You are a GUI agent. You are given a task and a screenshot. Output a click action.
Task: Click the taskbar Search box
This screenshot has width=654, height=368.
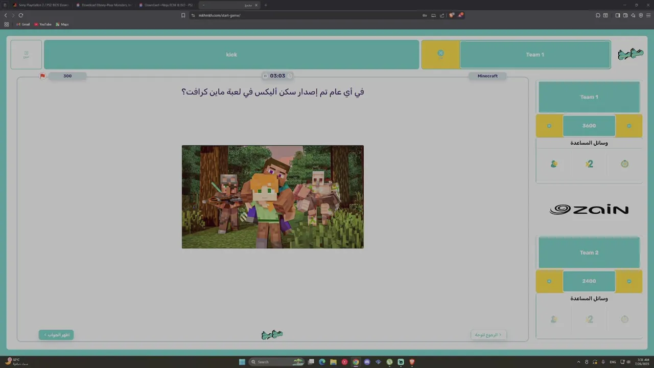[x=276, y=362]
